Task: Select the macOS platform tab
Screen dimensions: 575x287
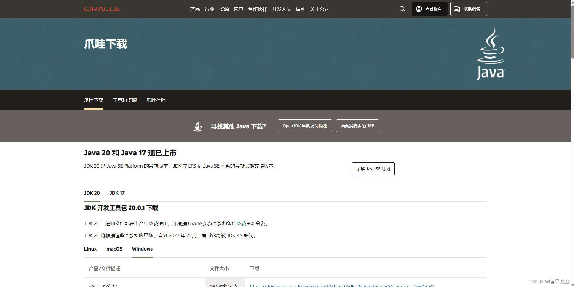Action: pos(114,249)
